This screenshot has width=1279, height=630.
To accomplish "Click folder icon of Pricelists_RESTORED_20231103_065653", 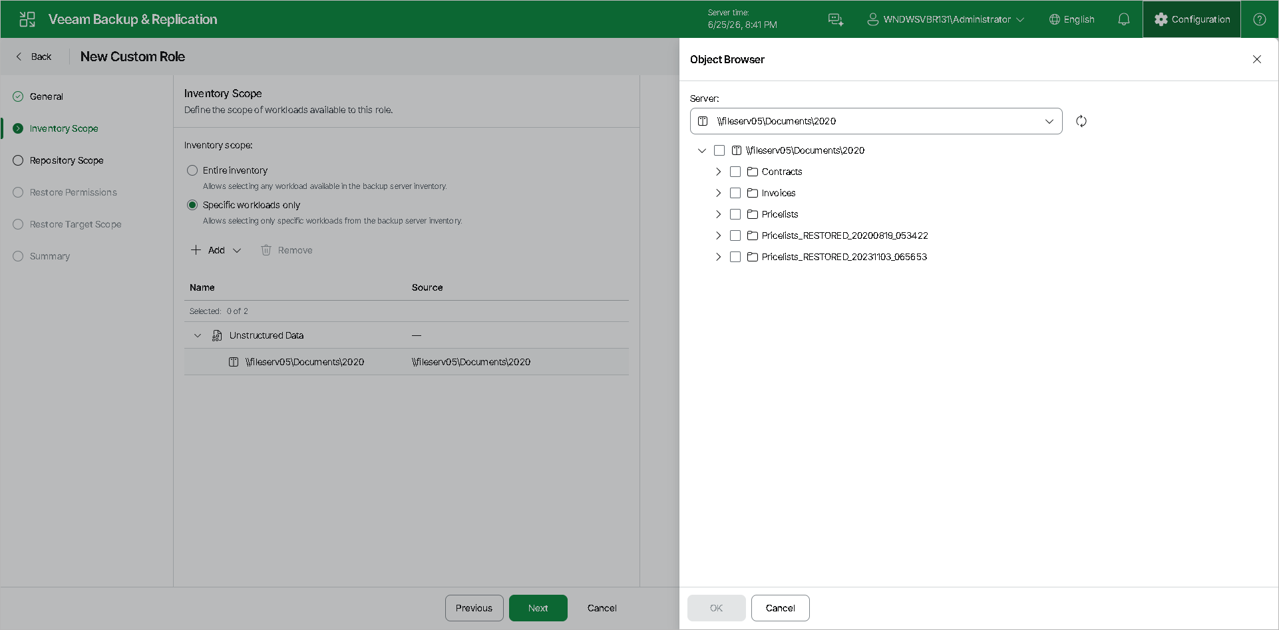I will 753,257.
